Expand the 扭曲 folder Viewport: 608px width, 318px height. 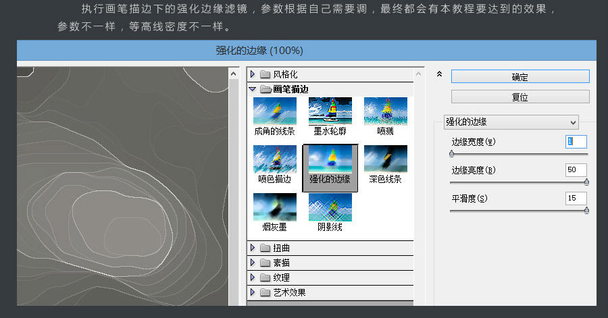(253, 248)
